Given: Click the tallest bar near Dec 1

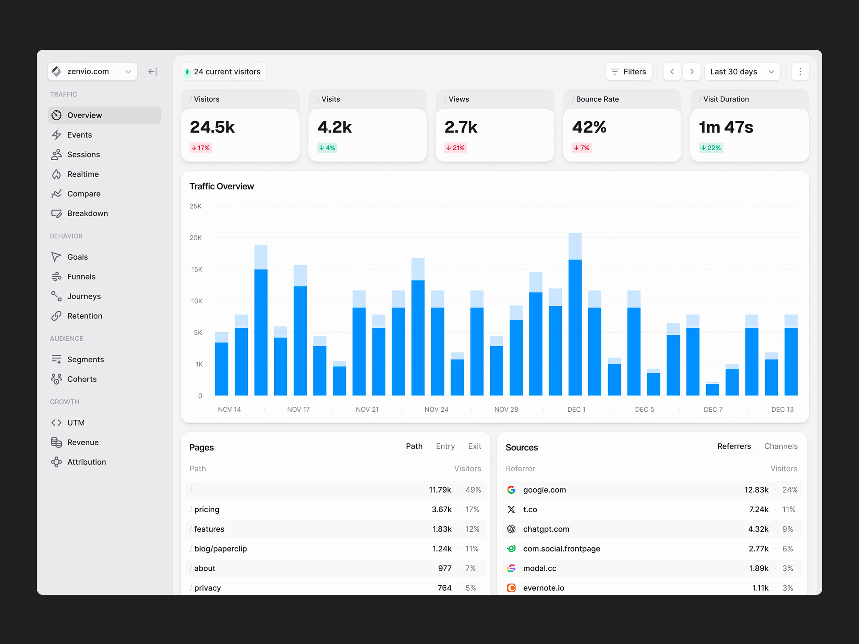Looking at the screenshot, I should (x=575, y=318).
